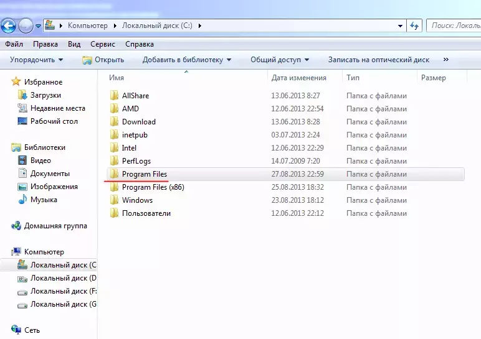Click date 14.07.2009 7:20 of PerfLogs
Image resolution: width=481 pixels, height=339 pixels.
(x=295, y=160)
